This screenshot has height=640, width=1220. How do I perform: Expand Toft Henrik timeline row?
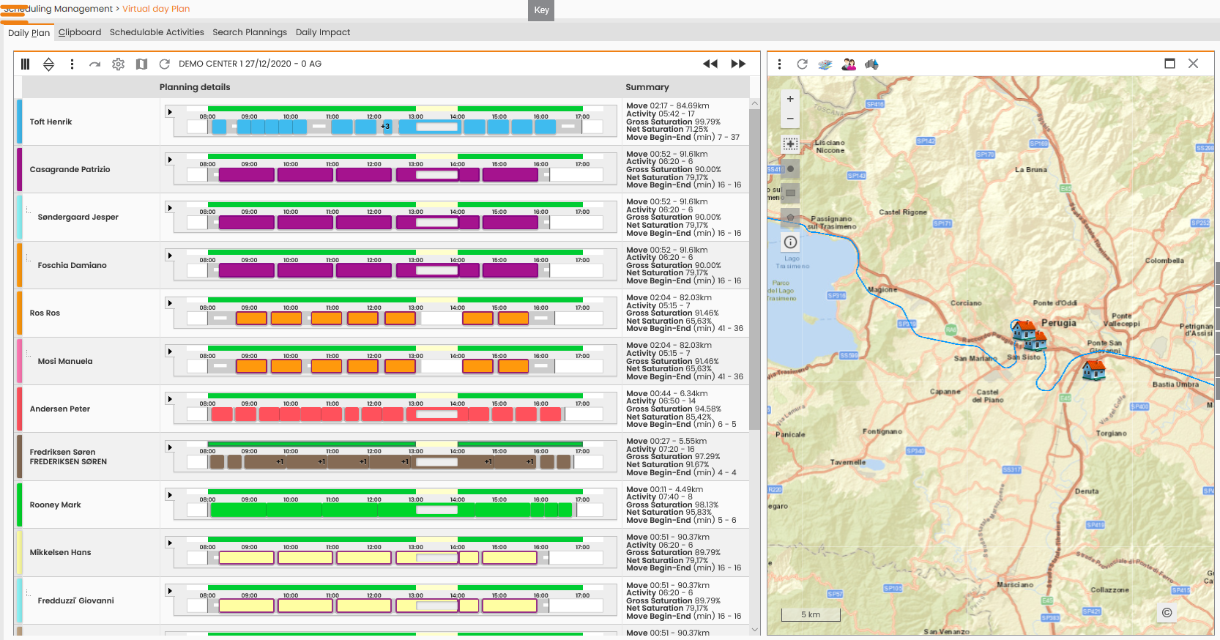[169, 112]
